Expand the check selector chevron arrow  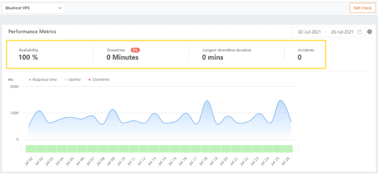60,8
